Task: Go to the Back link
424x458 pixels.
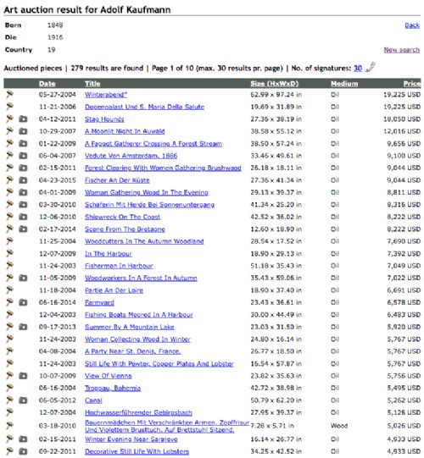Action: click(412, 25)
